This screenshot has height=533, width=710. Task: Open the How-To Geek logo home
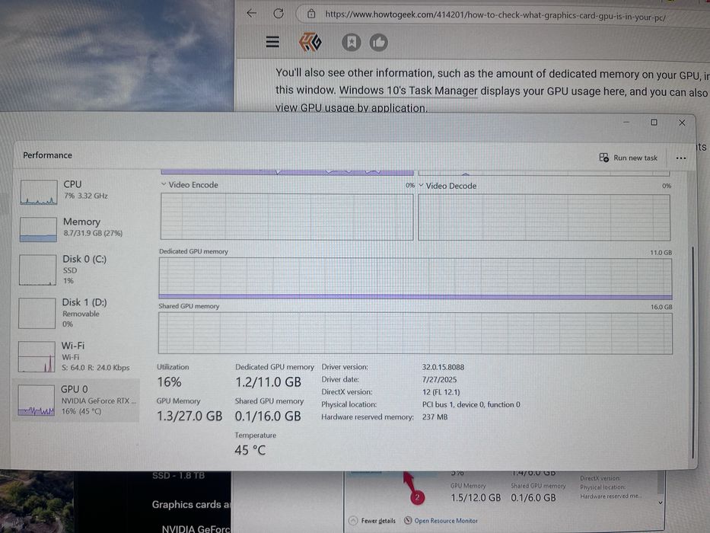pyautogui.click(x=310, y=43)
